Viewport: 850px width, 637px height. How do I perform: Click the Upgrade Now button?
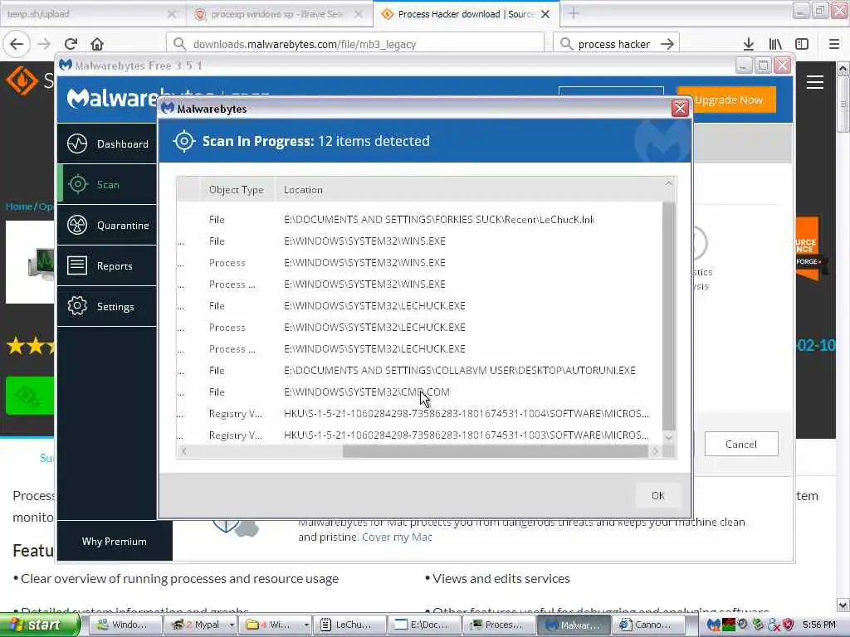pos(728,100)
